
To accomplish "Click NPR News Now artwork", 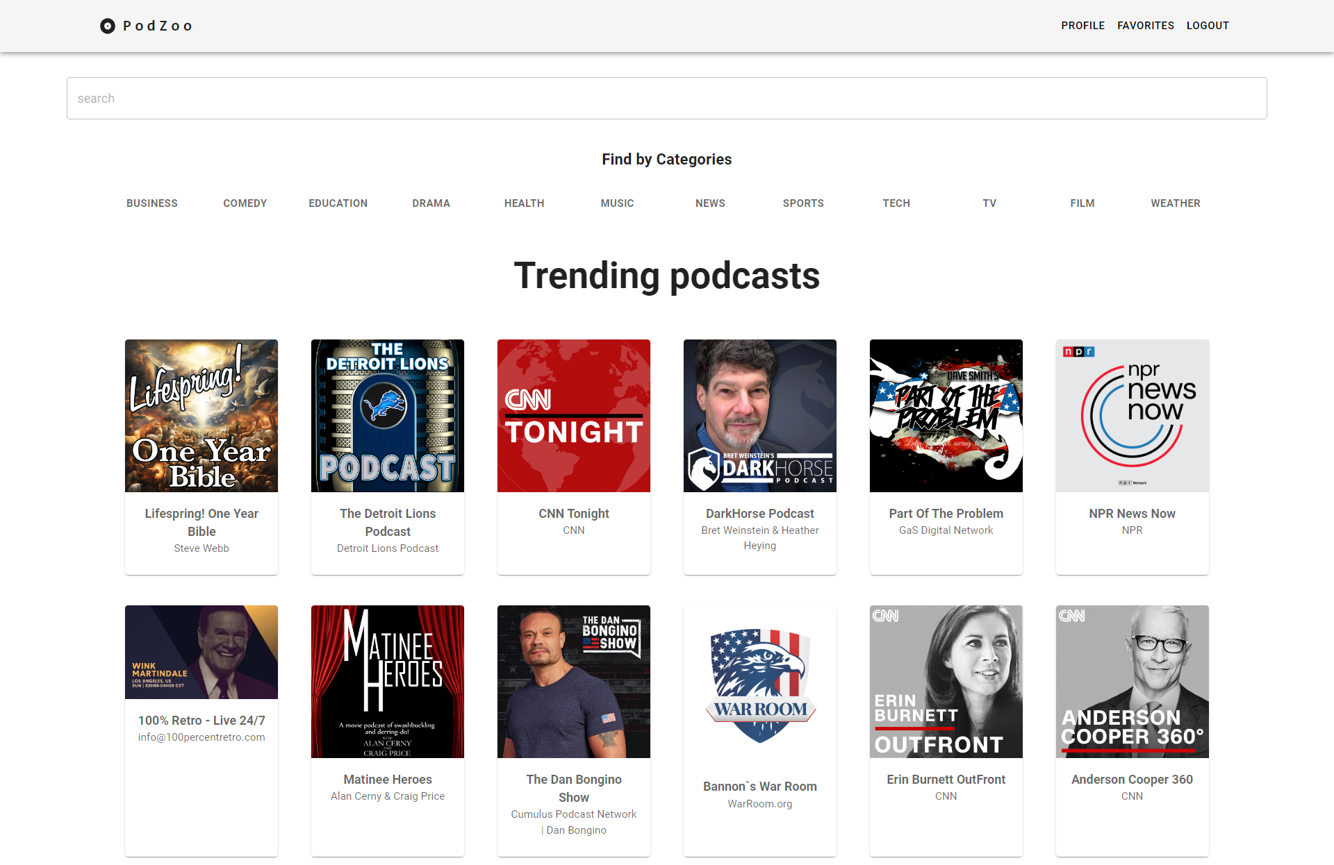I will [1132, 416].
